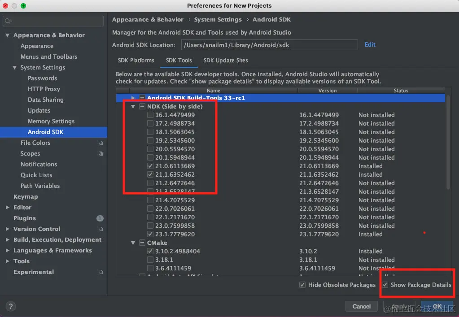Click System Settings breadcrumb
This screenshot has height=317, width=459.
pyautogui.click(x=218, y=20)
